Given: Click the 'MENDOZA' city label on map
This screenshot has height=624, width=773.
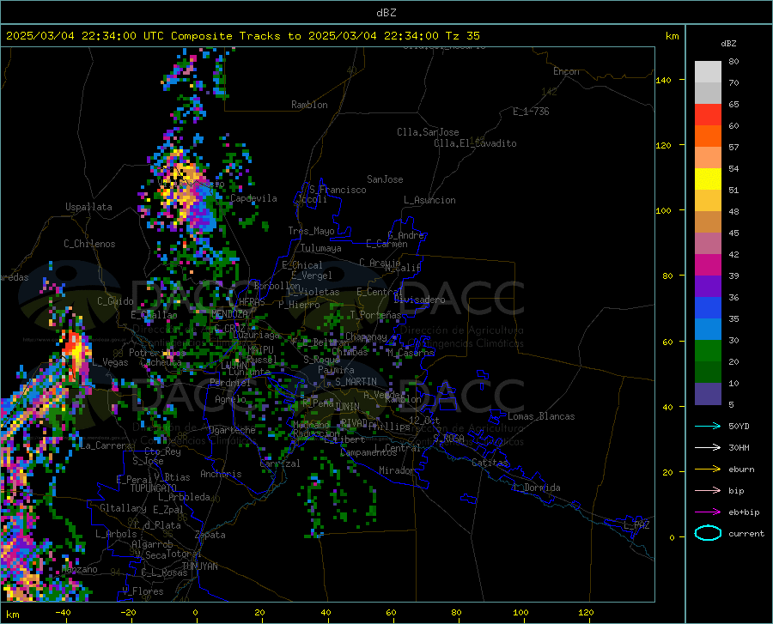Looking at the screenshot, I should coord(229,314).
